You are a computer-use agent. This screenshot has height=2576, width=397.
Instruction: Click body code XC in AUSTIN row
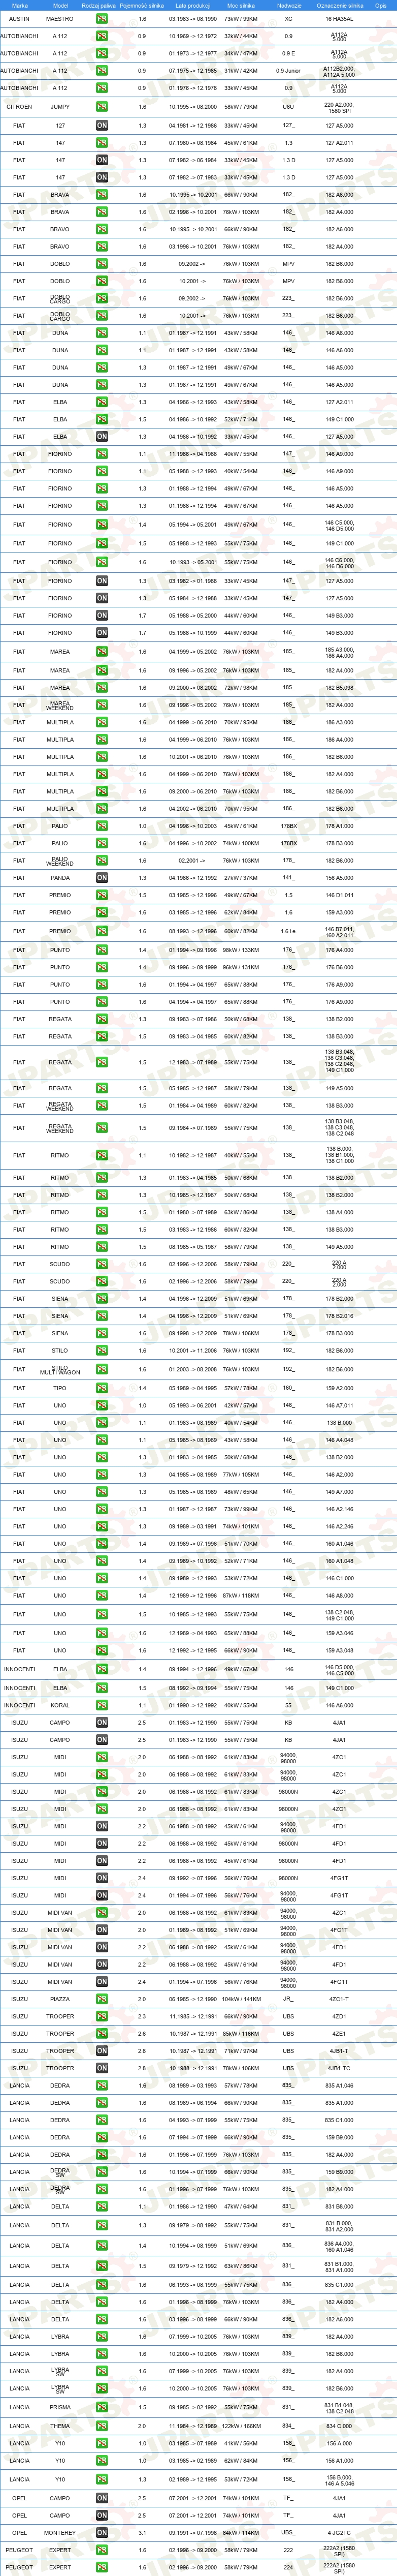click(x=288, y=19)
